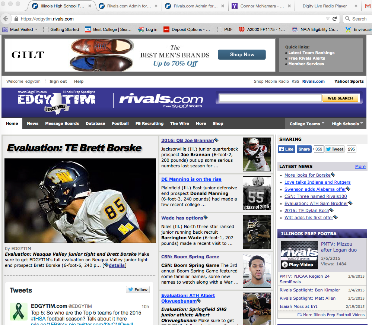372x325 pixels.
Task: Follow EDGYTIM on Twitter button
Action: click(138, 290)
